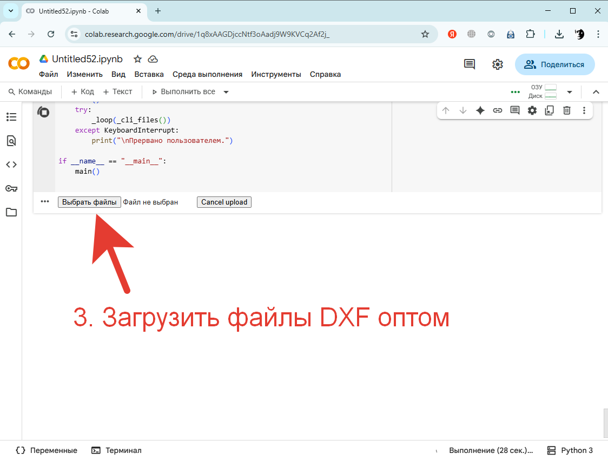Stop the running code cell
Screen dimensions: 608x460
pyautogui.click(x=44, y=111)
